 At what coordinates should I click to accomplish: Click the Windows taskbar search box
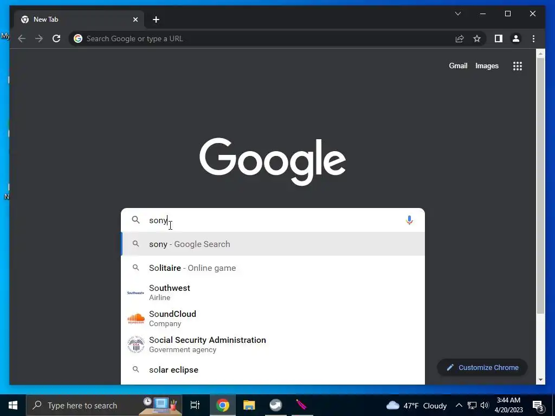point(104,405)
